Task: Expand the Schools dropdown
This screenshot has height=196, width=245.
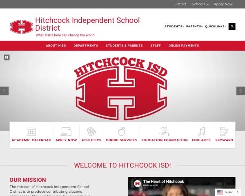Action: (200, 4)
